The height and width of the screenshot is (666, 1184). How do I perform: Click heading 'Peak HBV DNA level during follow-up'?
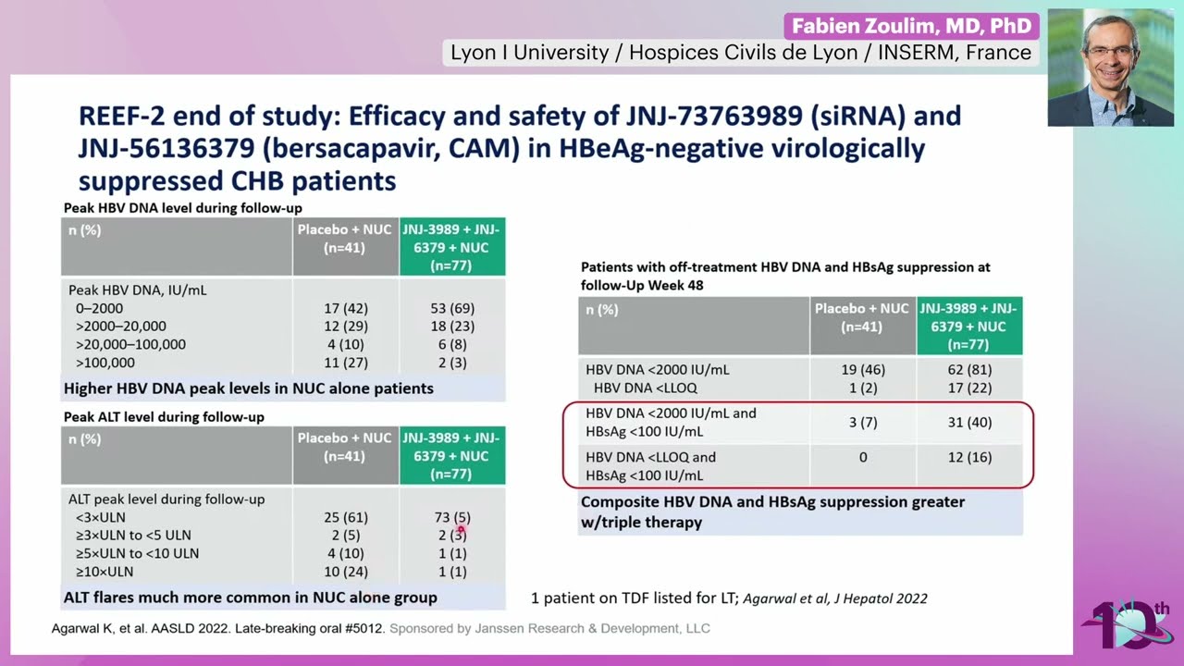click(x=183, y=208)
